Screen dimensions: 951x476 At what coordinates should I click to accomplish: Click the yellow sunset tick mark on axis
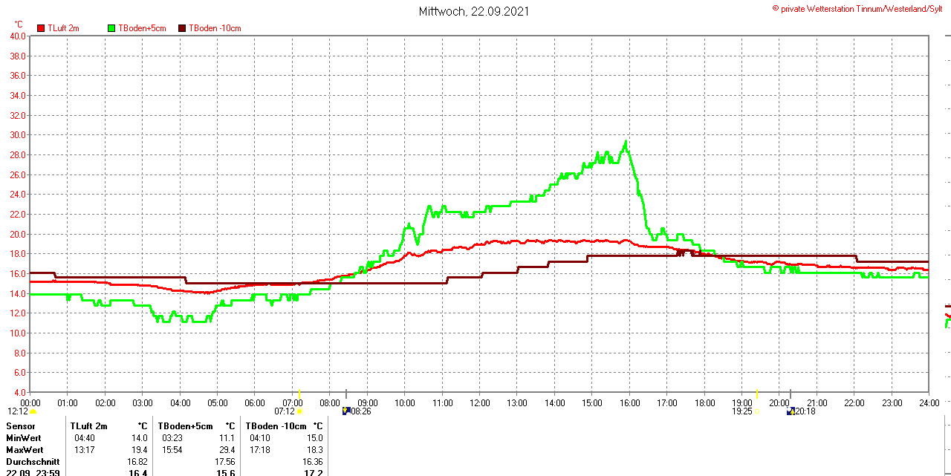(x=756, y=394)
